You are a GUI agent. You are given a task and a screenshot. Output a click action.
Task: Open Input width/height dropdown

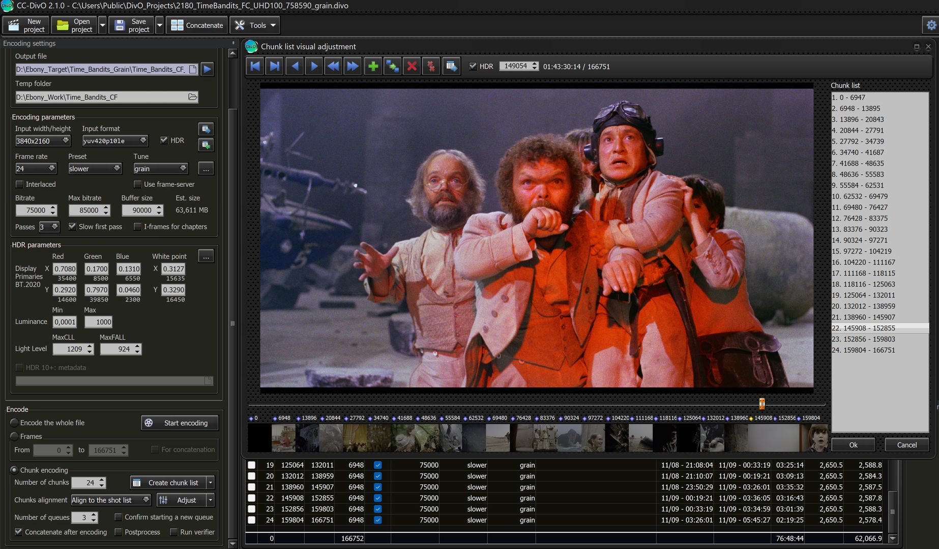point(43,141)
